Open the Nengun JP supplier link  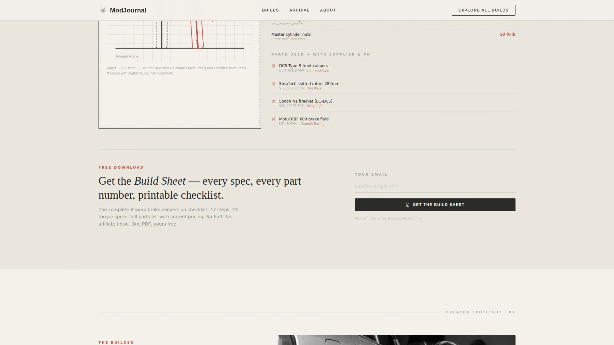click(314, 106)
